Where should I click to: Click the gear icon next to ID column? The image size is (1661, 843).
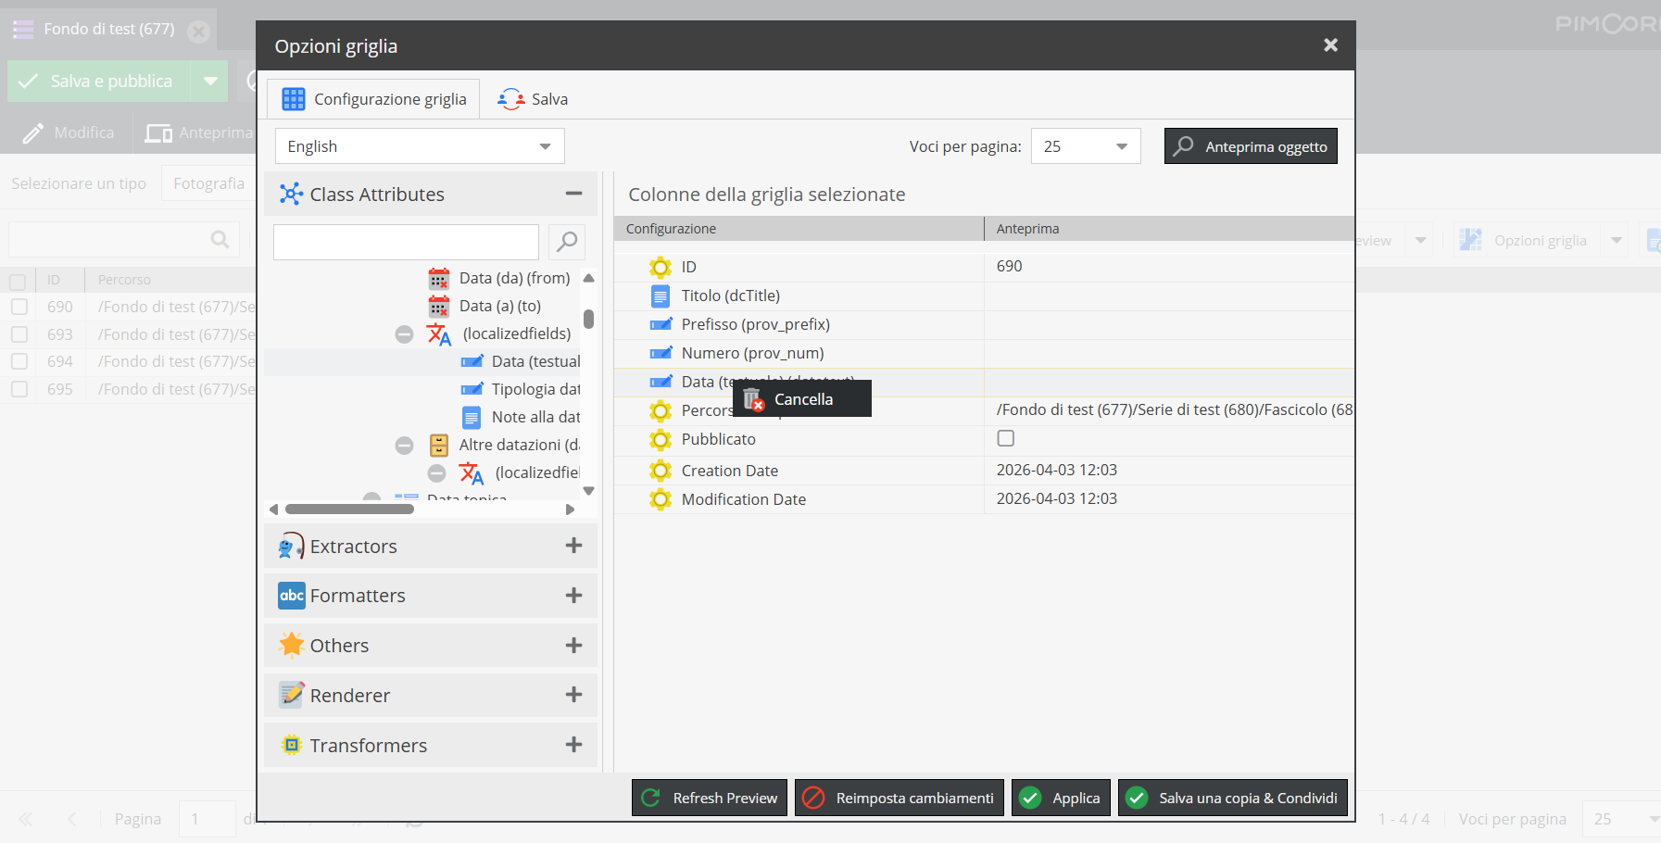pos(660,268)
